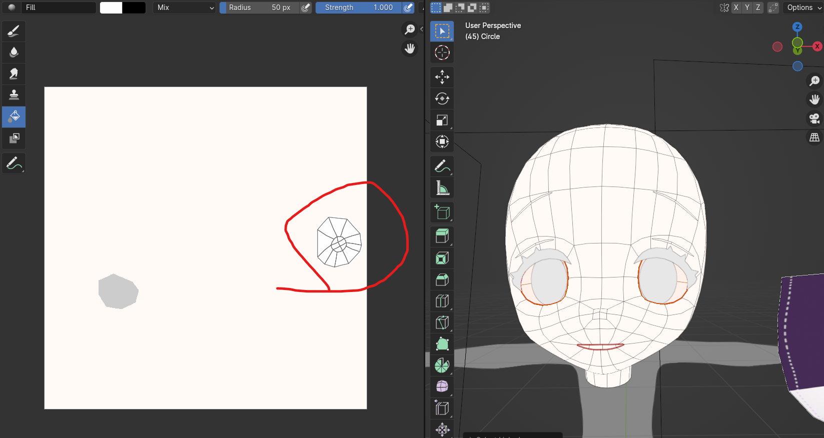Screen dimensions: 824x438
Task: Select the Add Cube tool
Action: (442, 212)
